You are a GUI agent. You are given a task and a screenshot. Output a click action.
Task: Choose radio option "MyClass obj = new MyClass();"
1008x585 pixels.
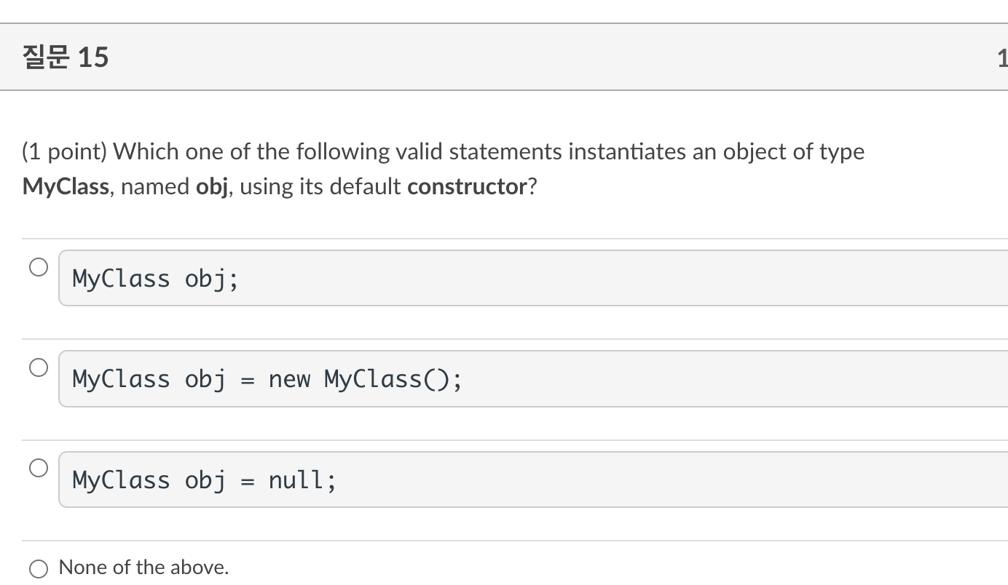click(39, 367)
